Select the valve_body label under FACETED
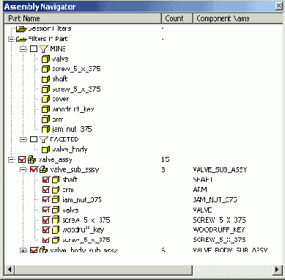285x280 pixels. click(x=70, y=150)
